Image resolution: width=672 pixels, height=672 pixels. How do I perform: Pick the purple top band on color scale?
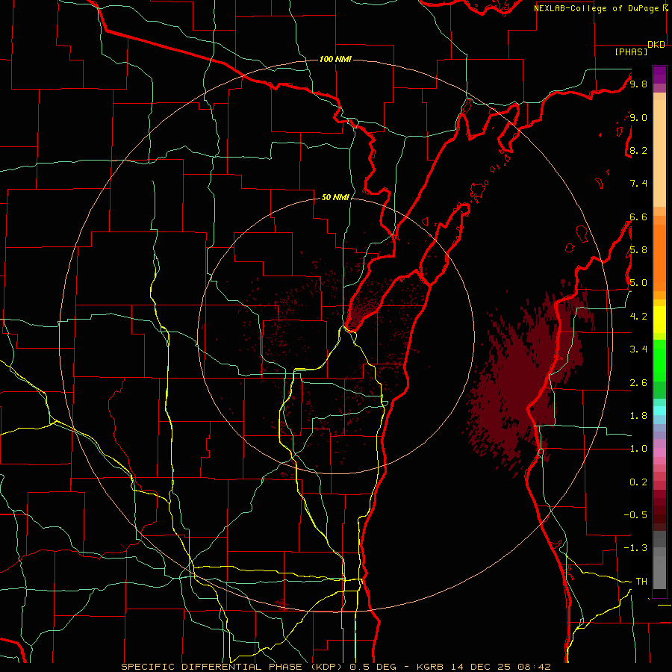(659, 75)
